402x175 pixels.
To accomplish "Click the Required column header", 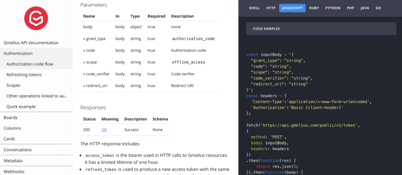I will pyautogui.click(x=156, y=16).
